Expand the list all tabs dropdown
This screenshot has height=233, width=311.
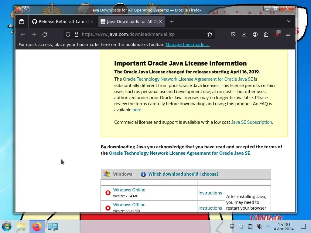point(289,22)
